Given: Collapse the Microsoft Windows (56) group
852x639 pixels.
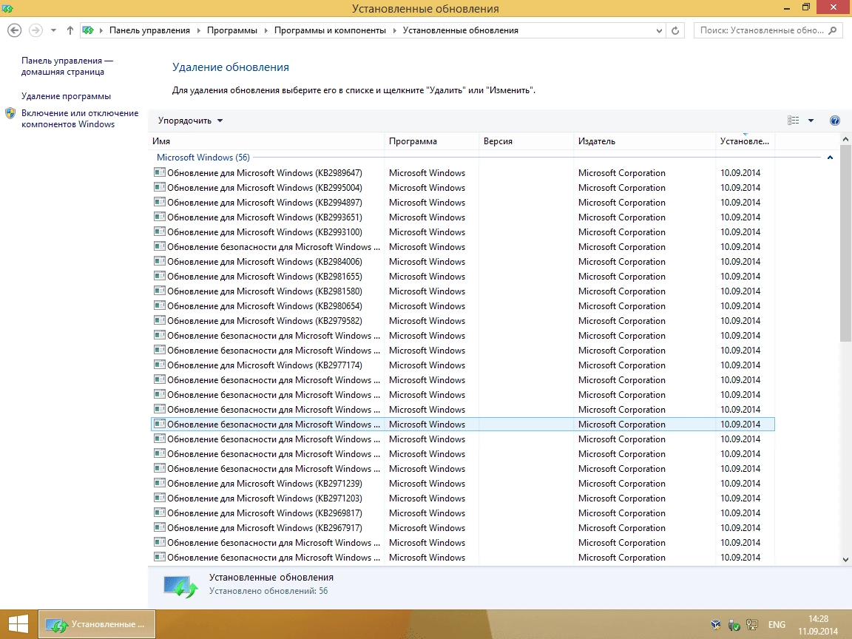Looking at the screenshot, I should point(830,158).
